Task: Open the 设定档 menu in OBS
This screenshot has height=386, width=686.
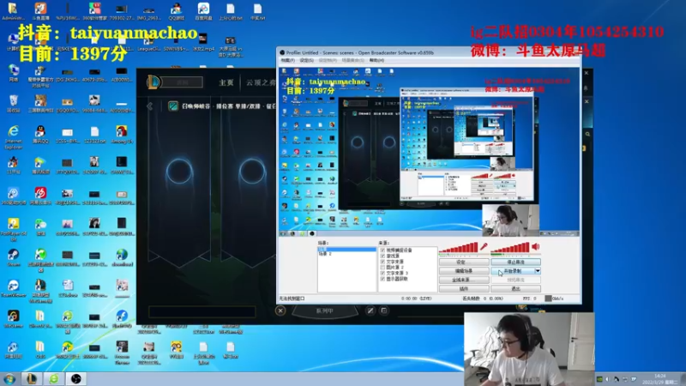Action: click(328, 60)
